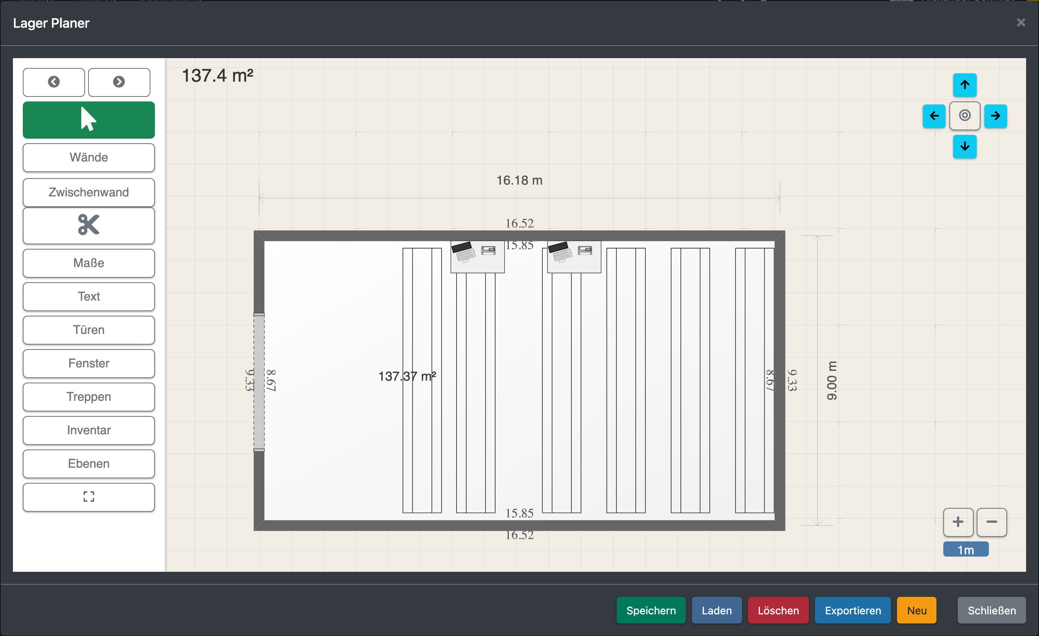Click the 1m scale indicator

pyautogui.click(x=965, y=549)
